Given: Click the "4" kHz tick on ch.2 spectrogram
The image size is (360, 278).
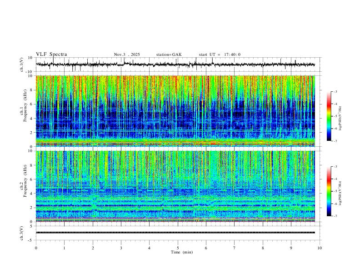Looking at the screenshot, I should [32, 194].
